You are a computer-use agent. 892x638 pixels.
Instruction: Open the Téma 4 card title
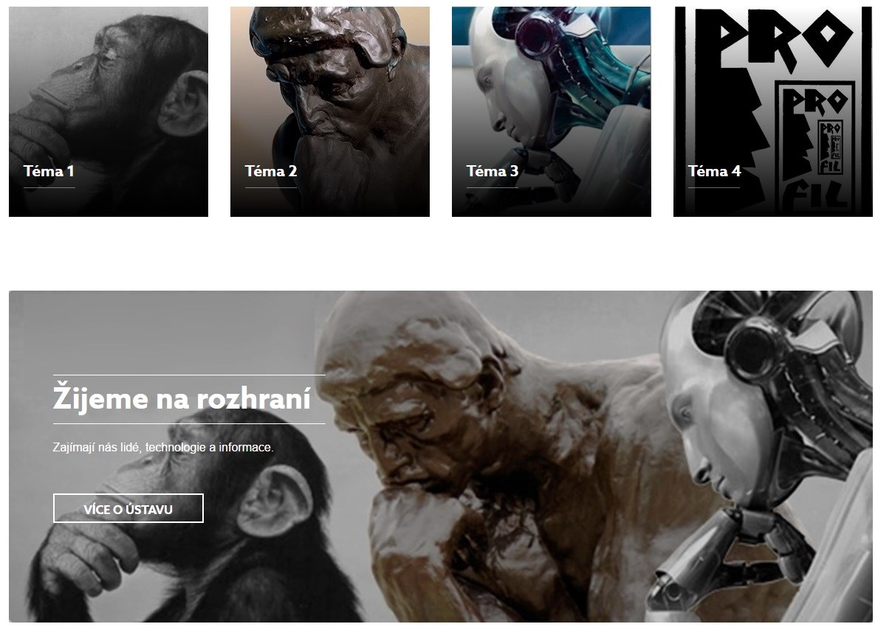click(714, 171)
